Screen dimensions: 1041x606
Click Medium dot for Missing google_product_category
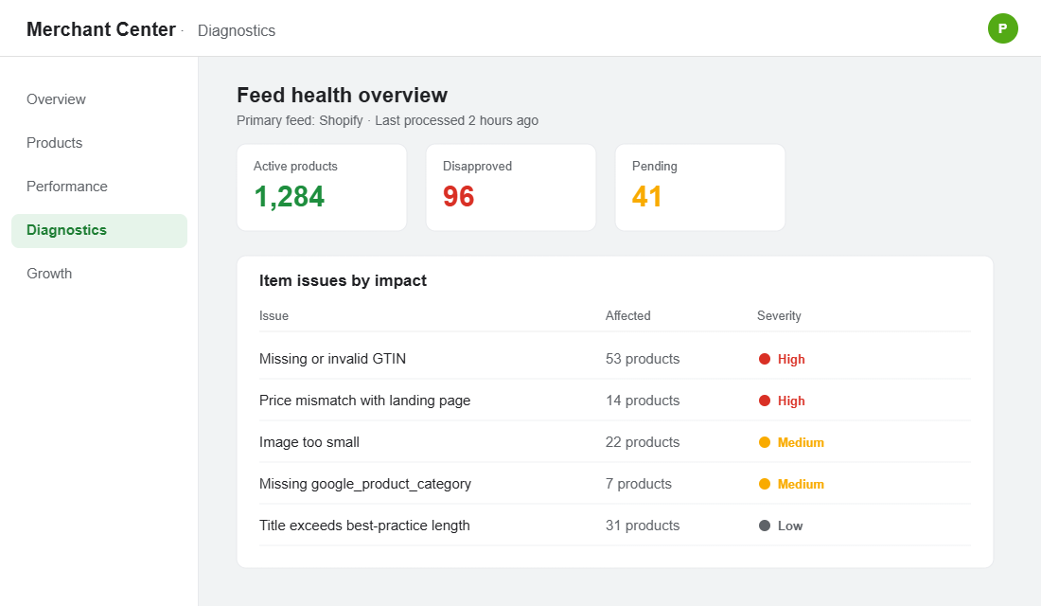click(764, 484)
